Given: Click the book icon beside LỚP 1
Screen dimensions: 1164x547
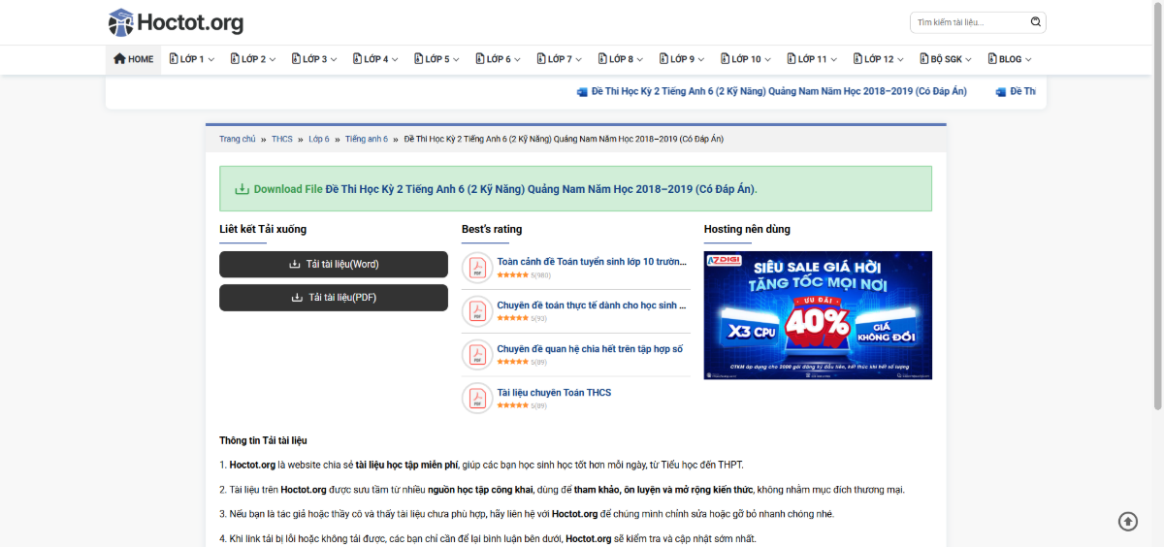Looking at the screenshot, I should pos(174,59).
